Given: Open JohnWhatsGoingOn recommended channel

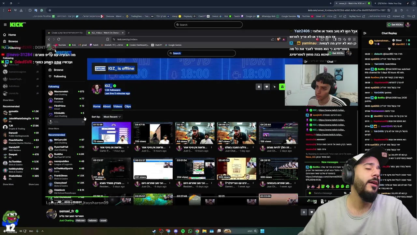Looking at the screenshot, I should pyautogui.click(x=21, y=120).
